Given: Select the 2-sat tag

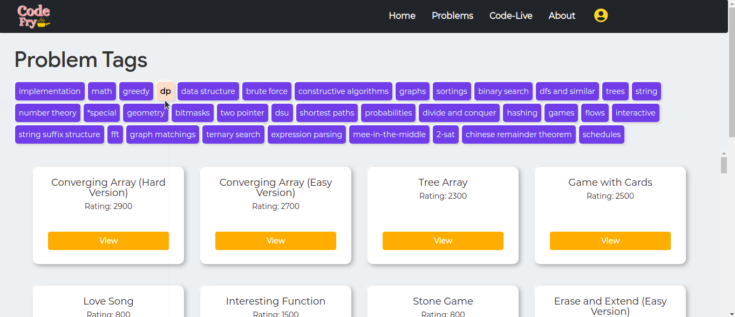Looking at the screenshot, I should point(446,134).
